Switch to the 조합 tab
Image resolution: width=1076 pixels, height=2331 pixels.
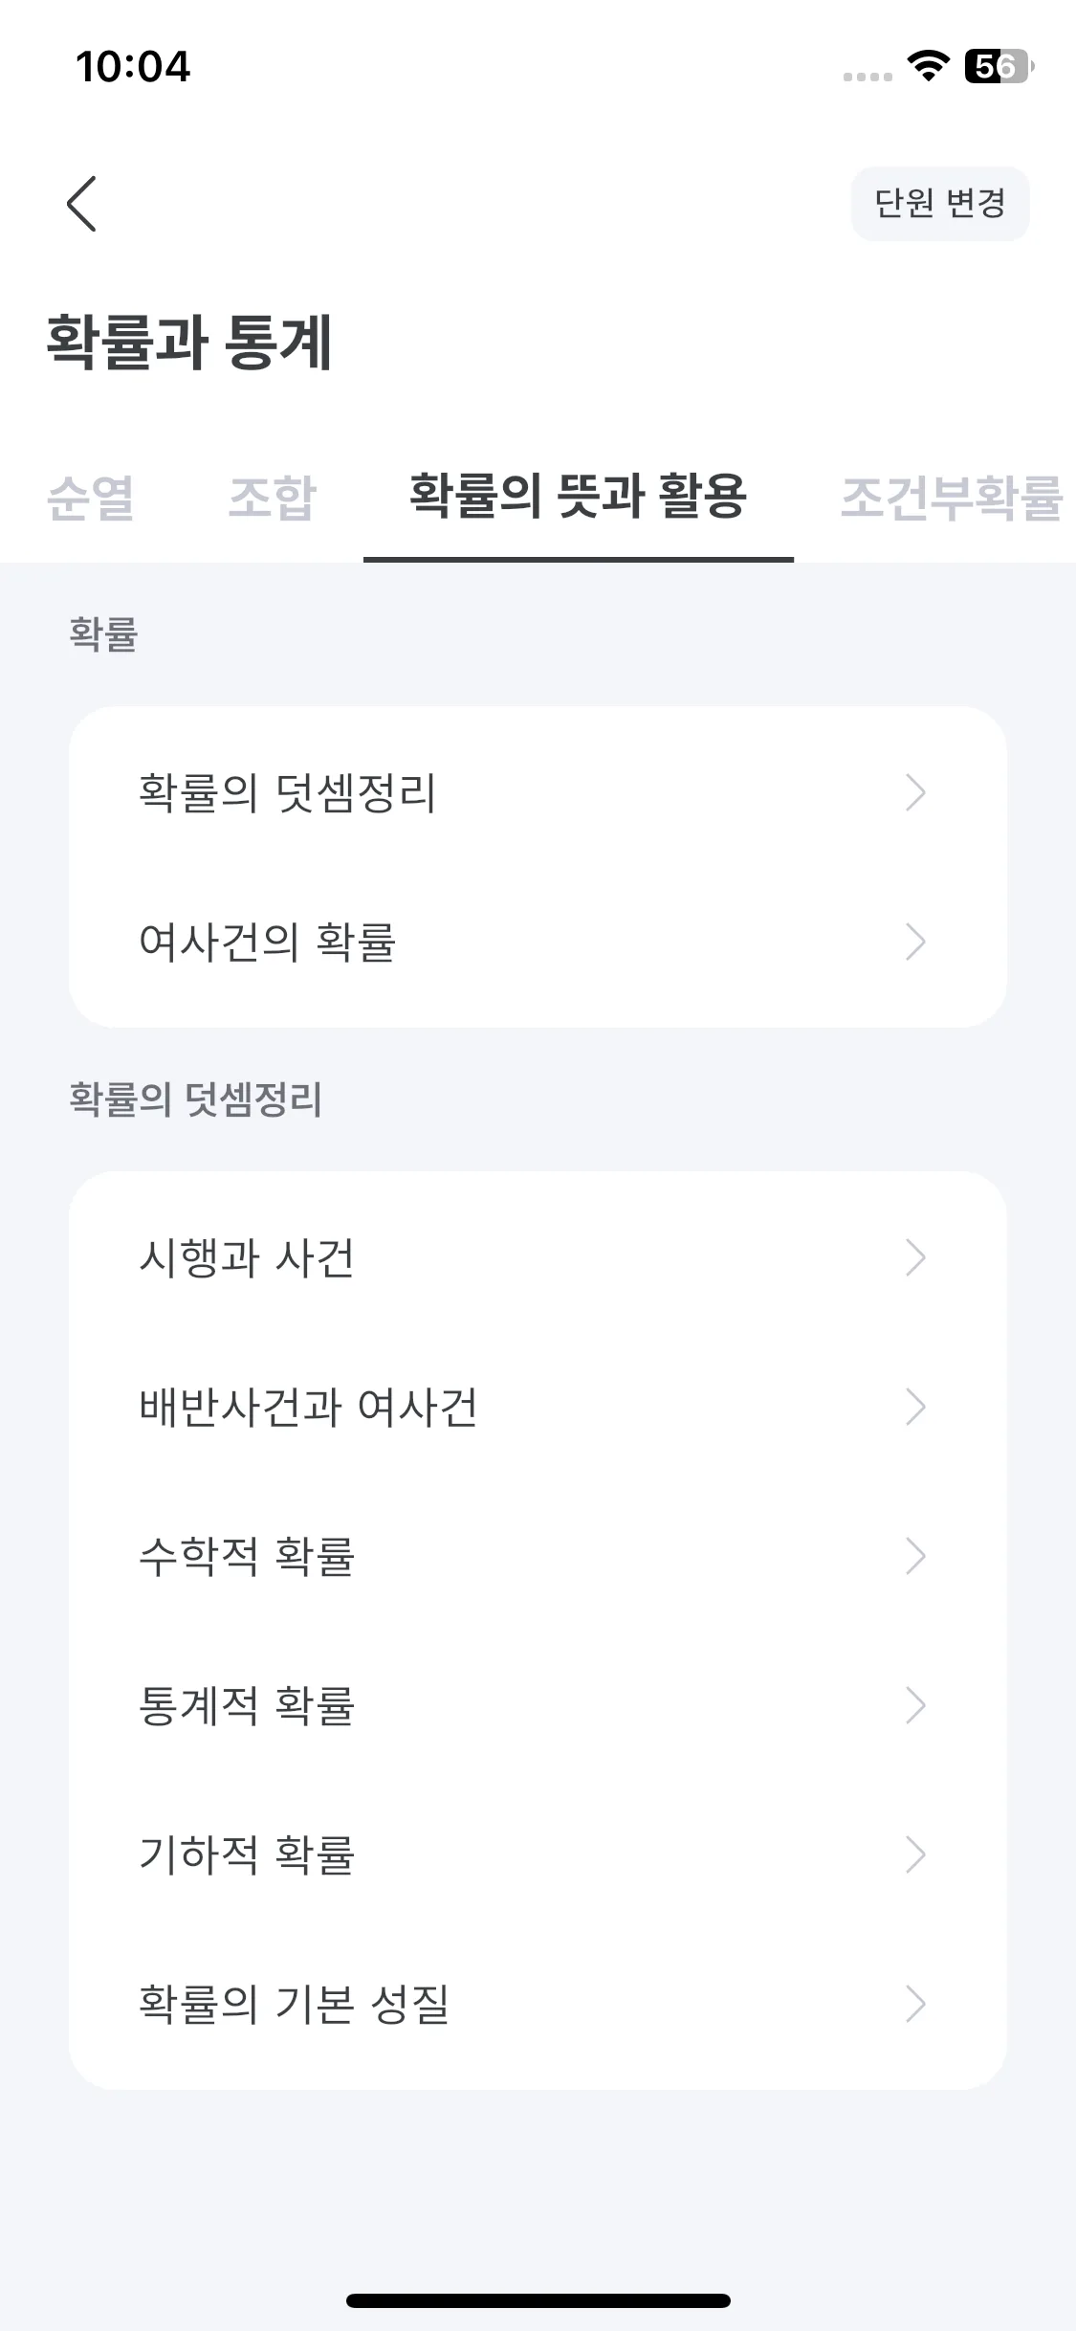pyautogui.click(x=273, y=498)
